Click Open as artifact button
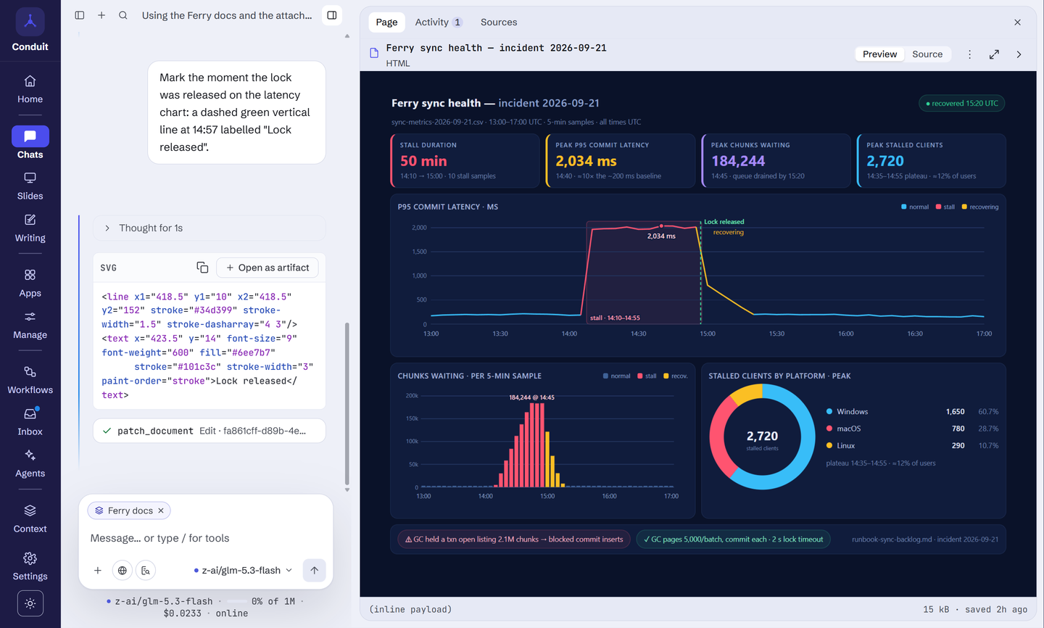This screenshot has width=1044, height=628. pos(268,268)
